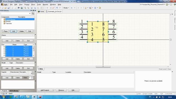Open the device view icon in the toolbar
Viewport: 176px width, 99px height.
coord(19,8)
